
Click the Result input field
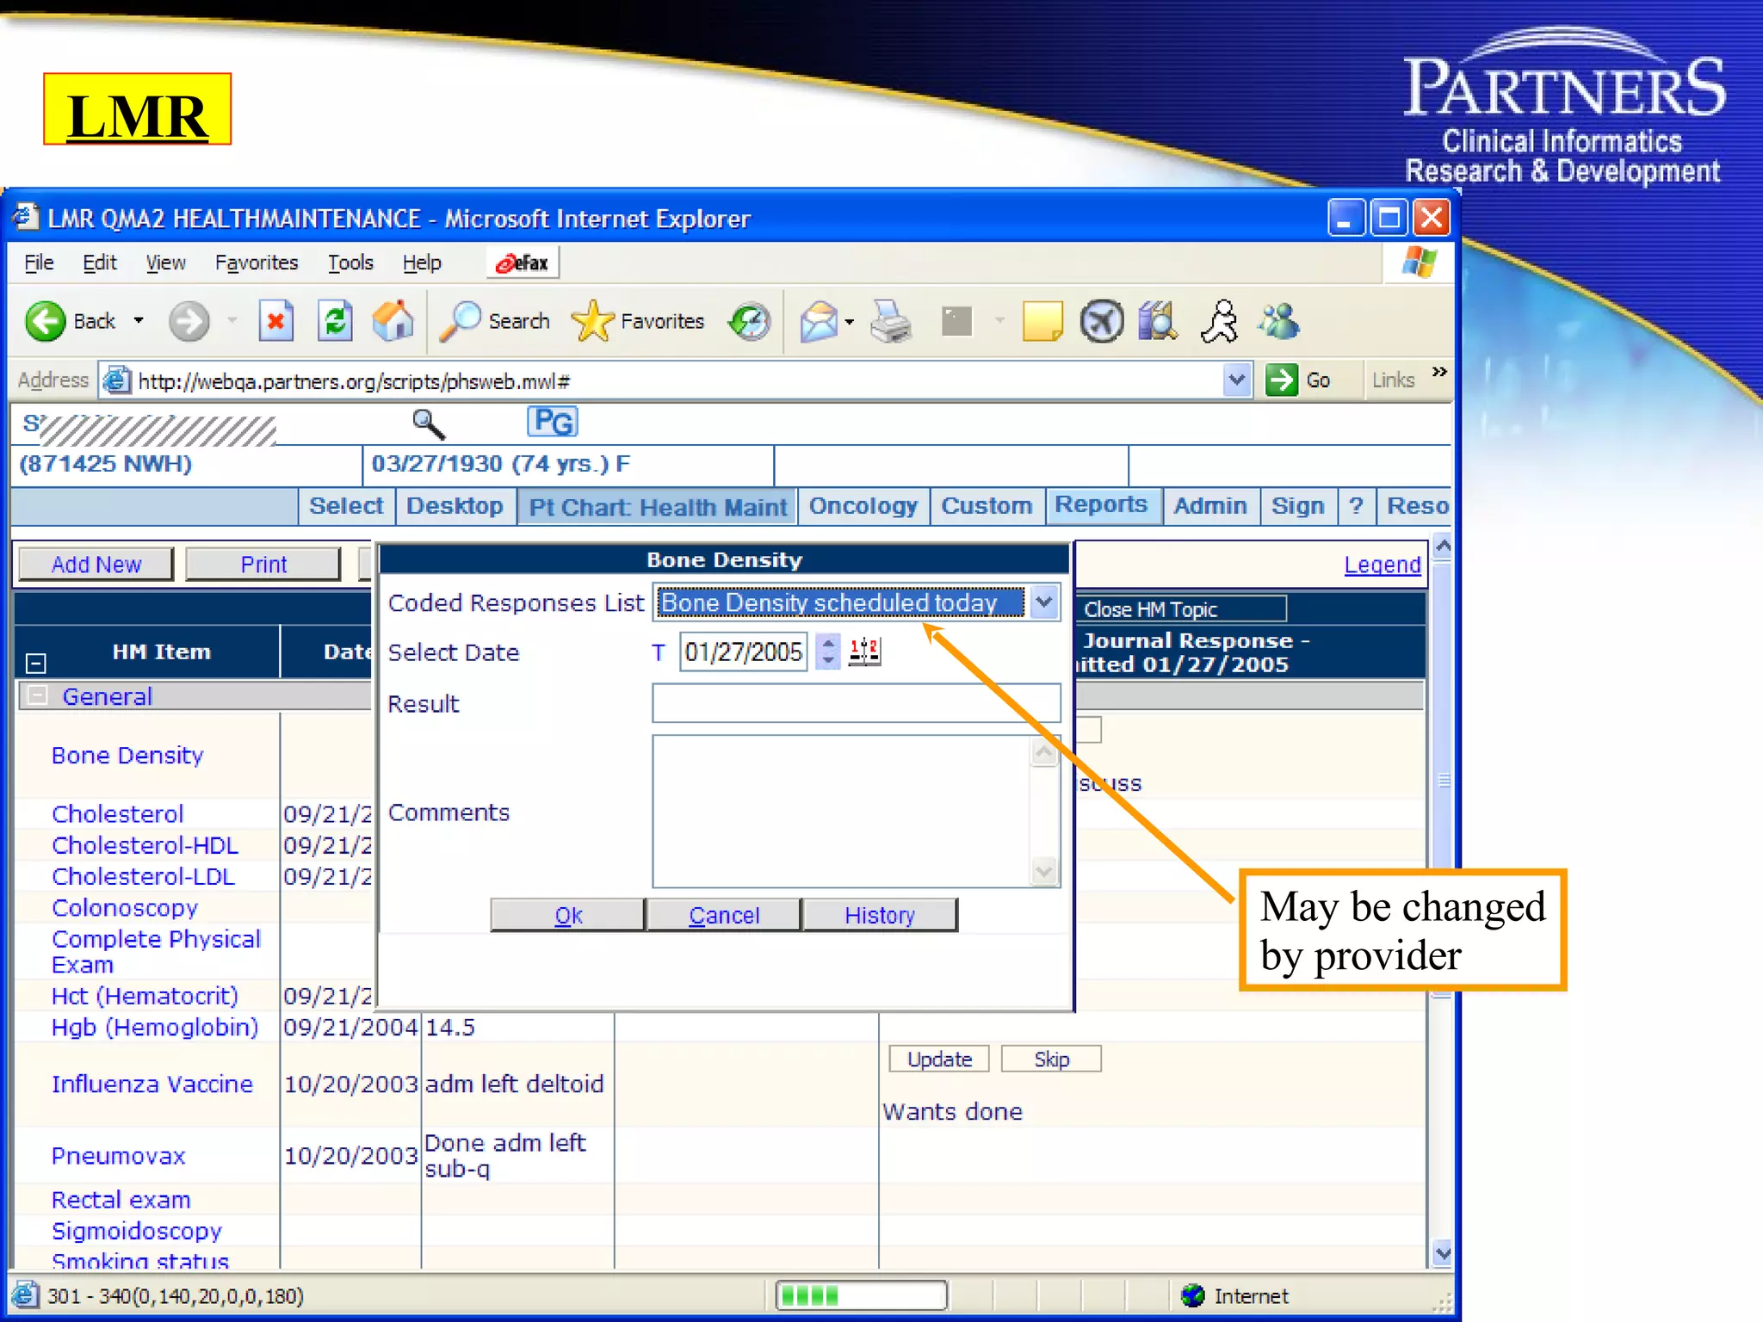(856, 703)
